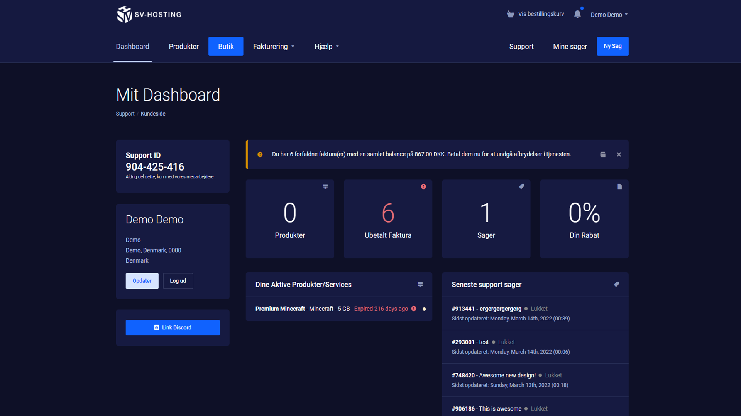Click the warning icon next to Premium Minecraft expiry
This screenshot has height=416, width=741.
click(414, 309)
